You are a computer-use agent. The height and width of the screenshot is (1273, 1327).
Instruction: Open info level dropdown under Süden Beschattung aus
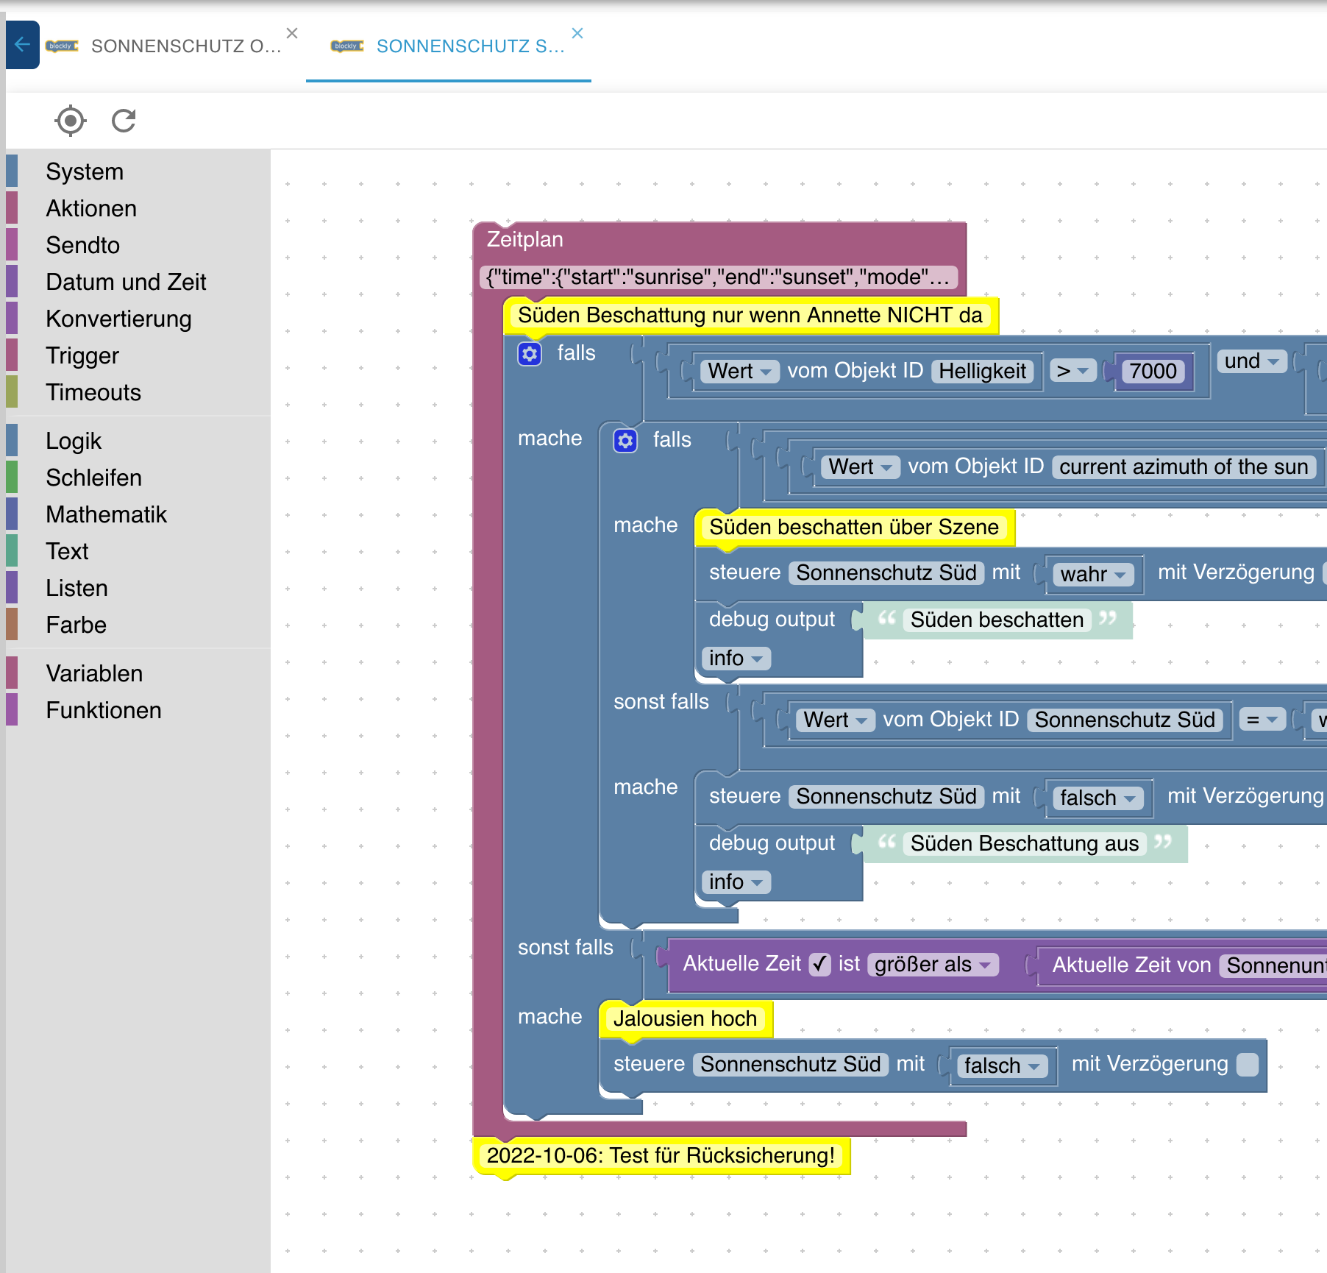[736, 882]
